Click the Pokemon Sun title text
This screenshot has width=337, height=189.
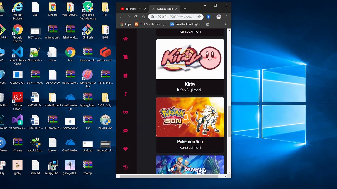190,141
